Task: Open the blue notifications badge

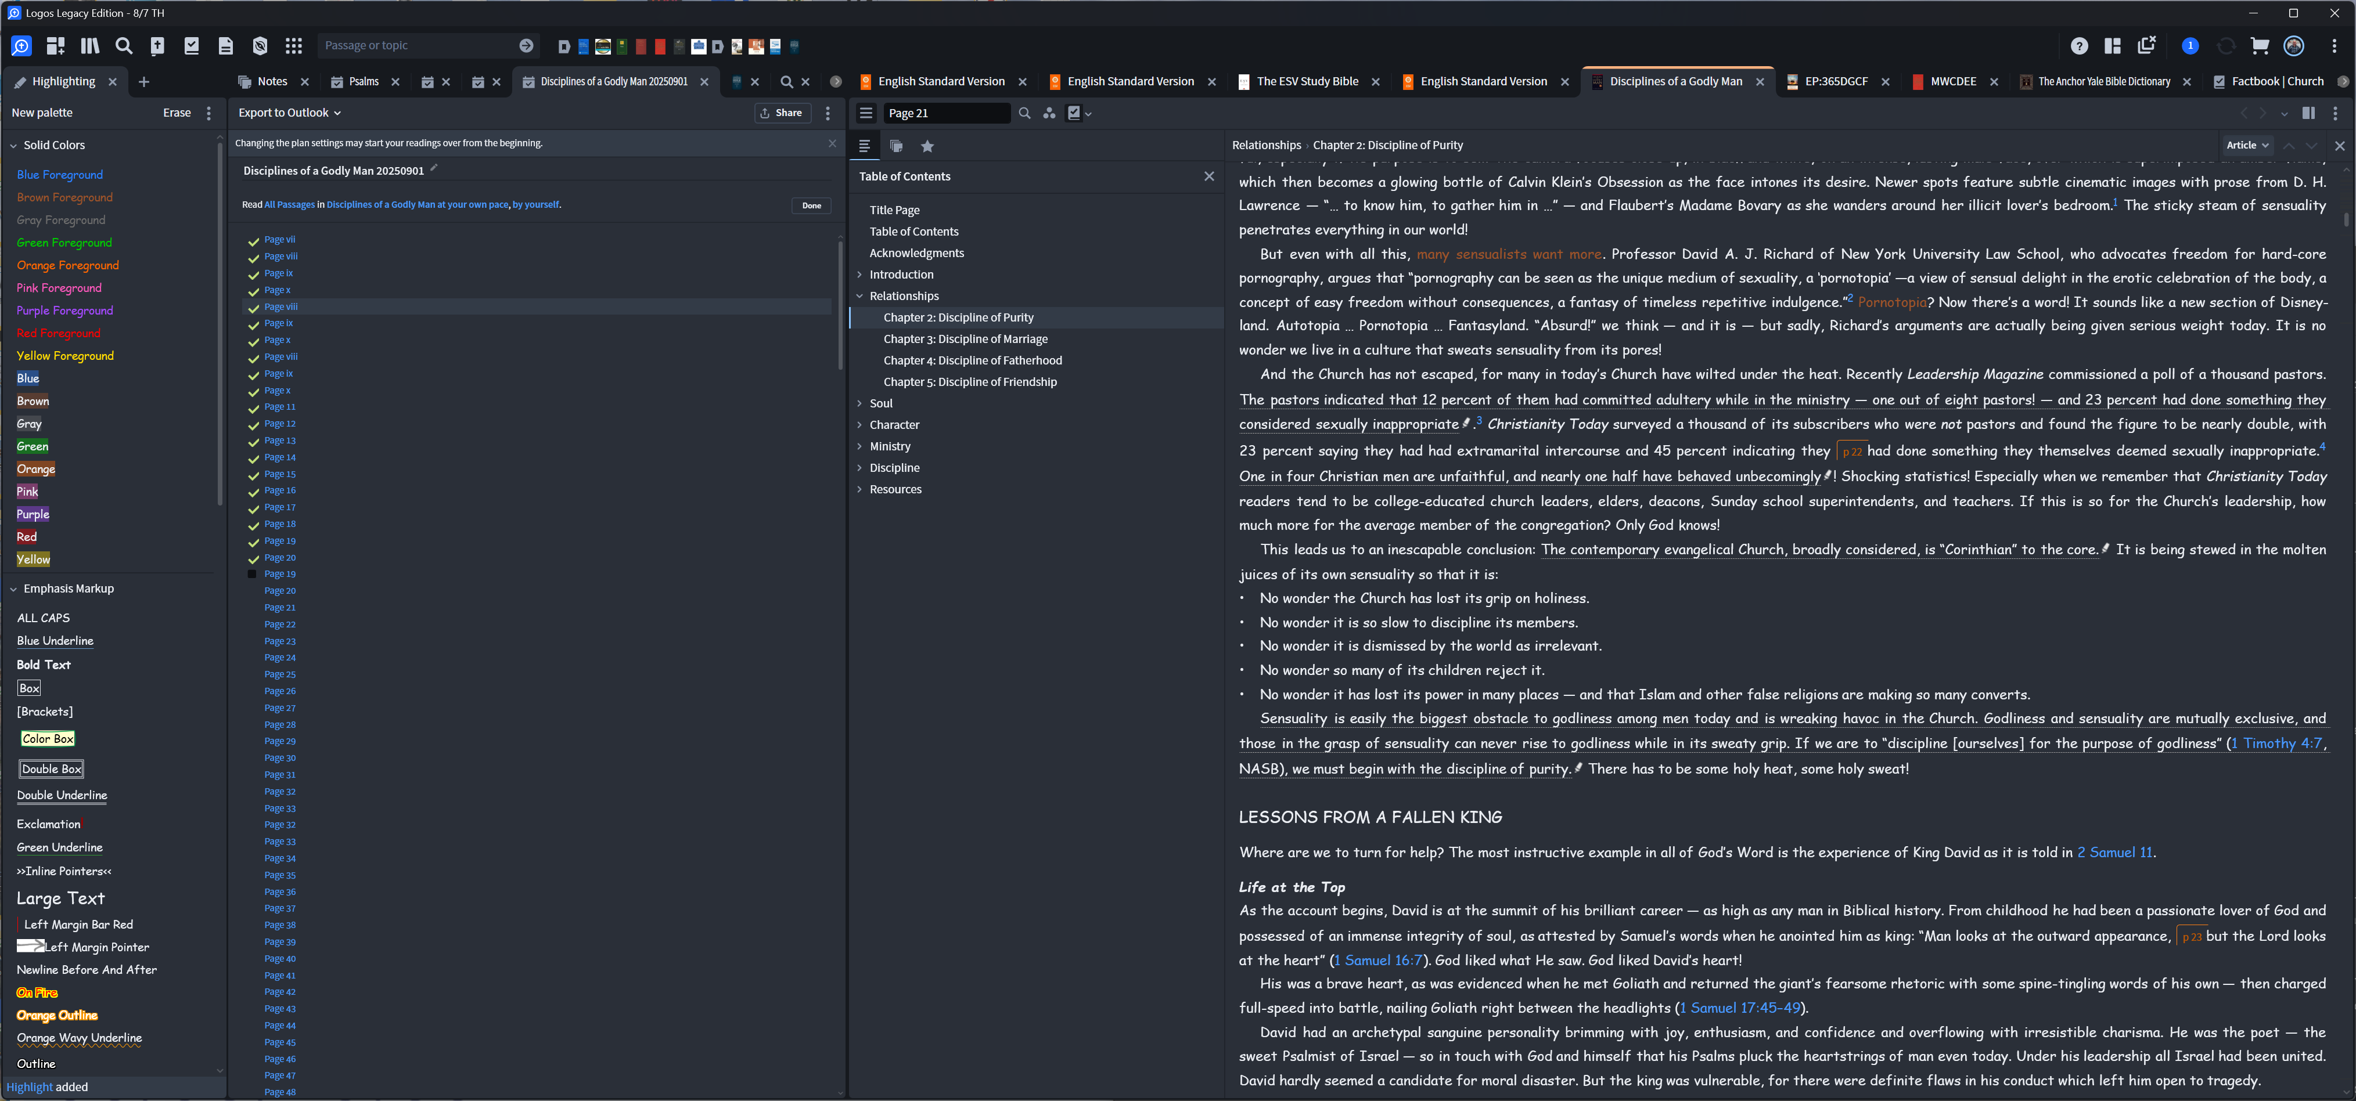Action: click(2189, 46)
